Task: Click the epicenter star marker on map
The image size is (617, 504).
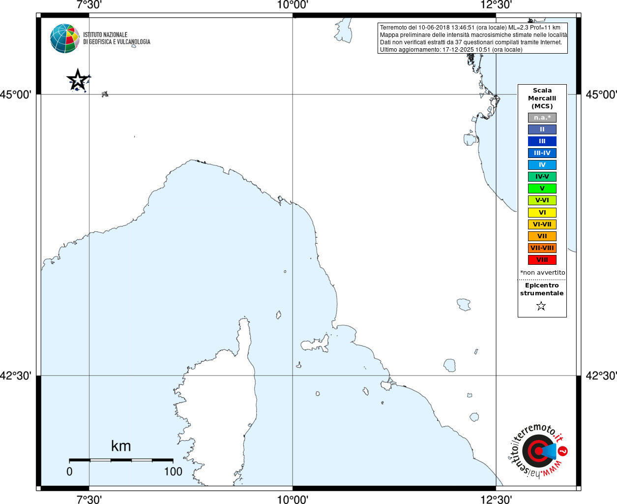Action: pyautogui.click(x=77, y=80)
